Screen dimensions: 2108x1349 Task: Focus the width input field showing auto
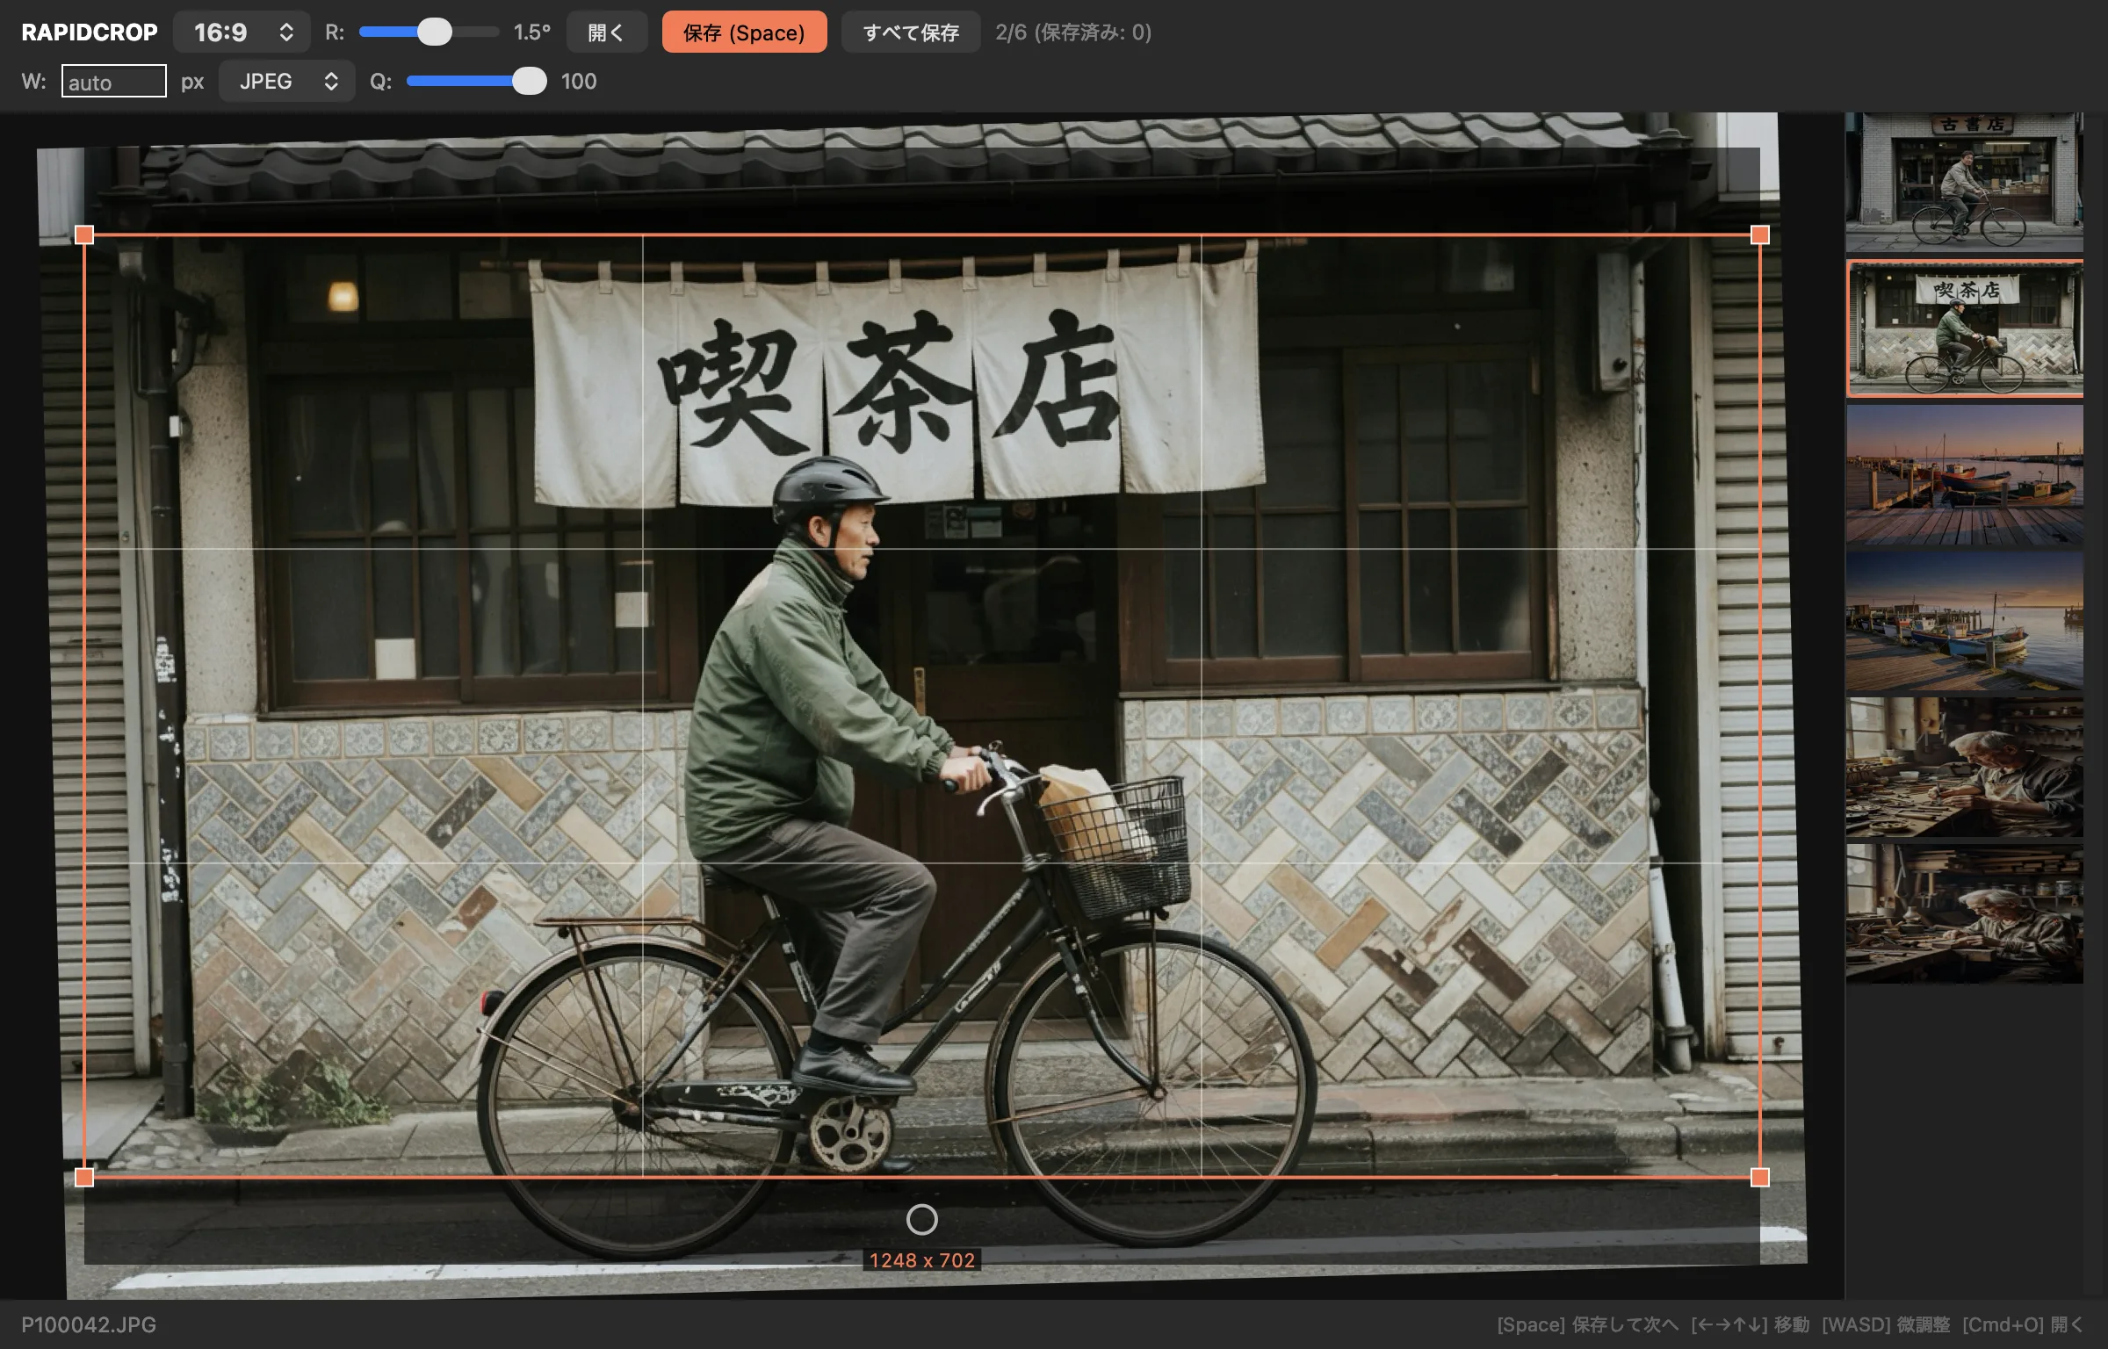coord(114,82)
